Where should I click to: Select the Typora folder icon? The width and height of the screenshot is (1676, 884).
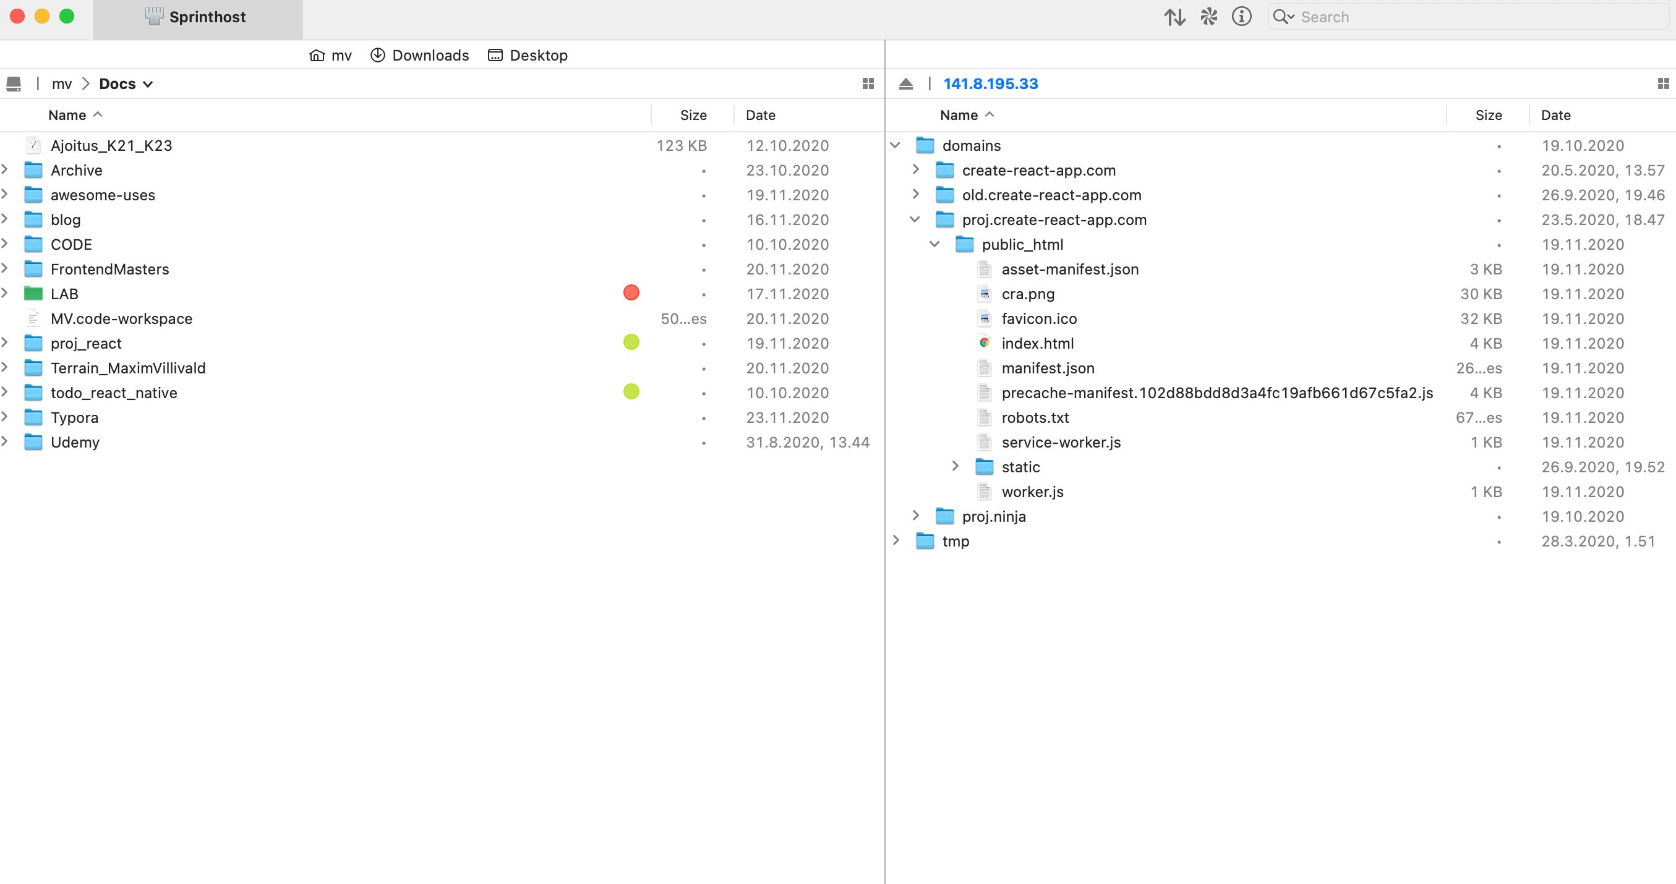click(x=33, y=417)
